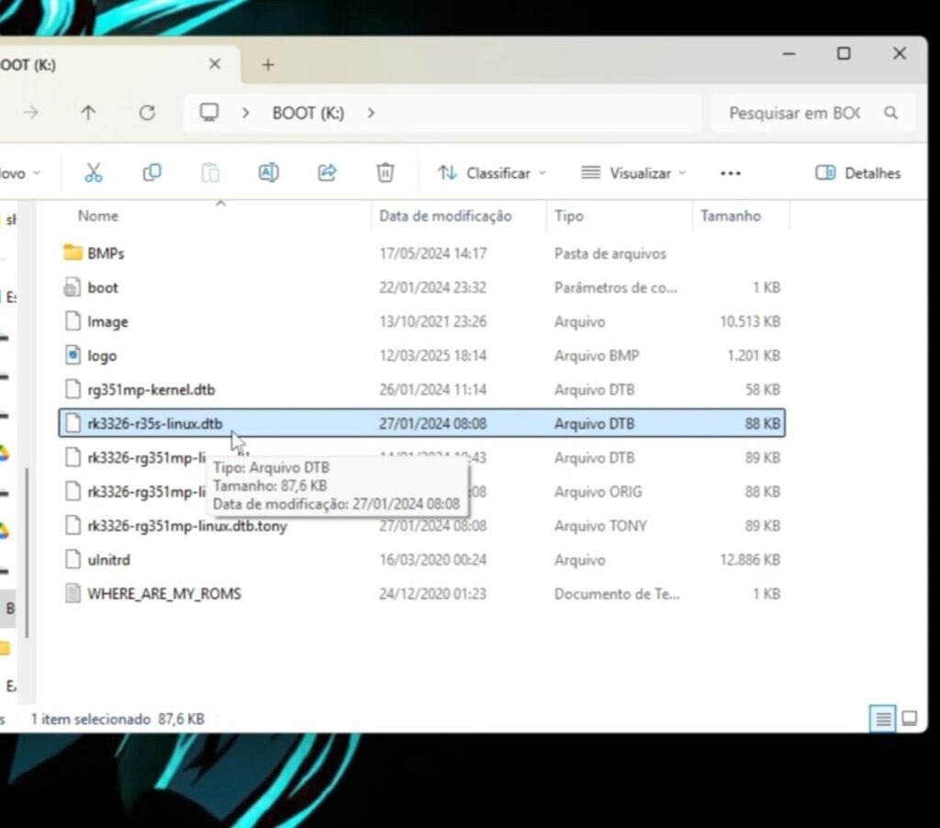Select the BMPs folder icon
Image resolution: width=940 pixels, height=828 pixels.
point(73,252)
